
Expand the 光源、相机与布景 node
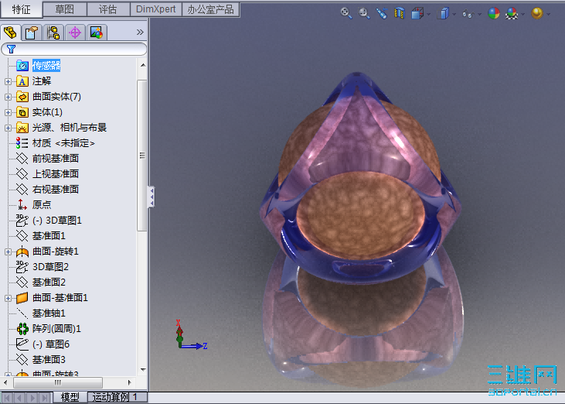[x=8, y=128]
